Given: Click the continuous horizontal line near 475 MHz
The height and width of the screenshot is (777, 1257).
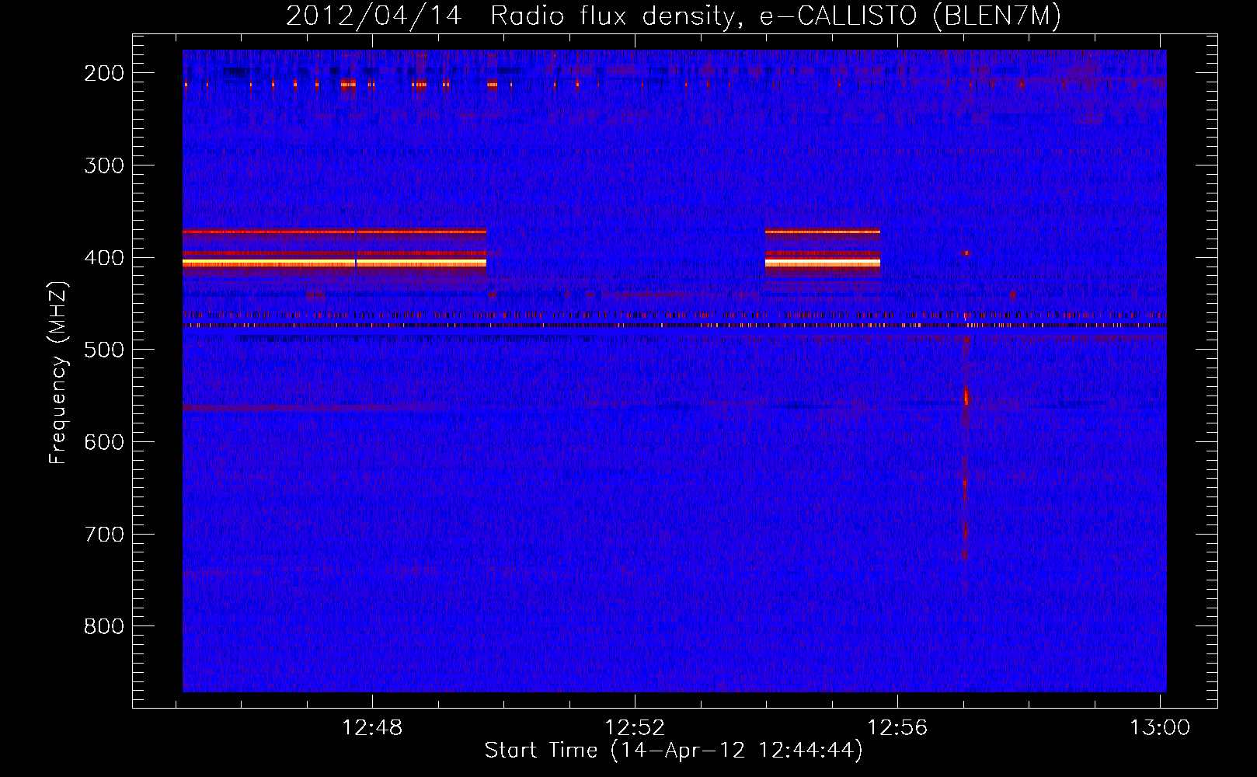Looking at the screenshot, I should 674,326.
